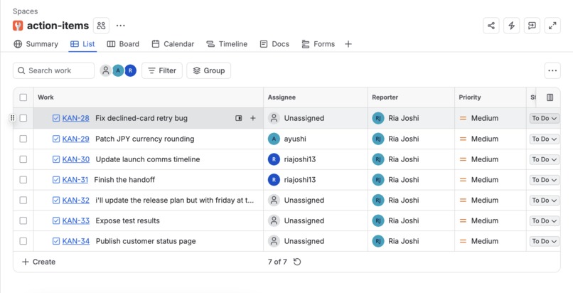Open the team members icon beside action-items
573x293 pixels.
coord(101,26)
